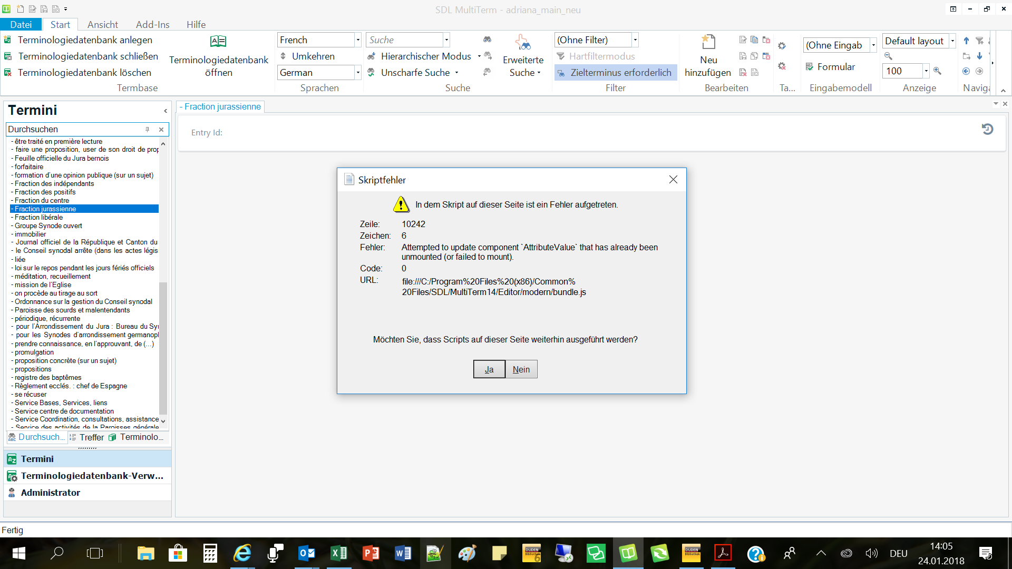The width and height of the screenshot is (1012, 569).
Task: Click the zoom out magnifier icon
Action: click(888, 56)
